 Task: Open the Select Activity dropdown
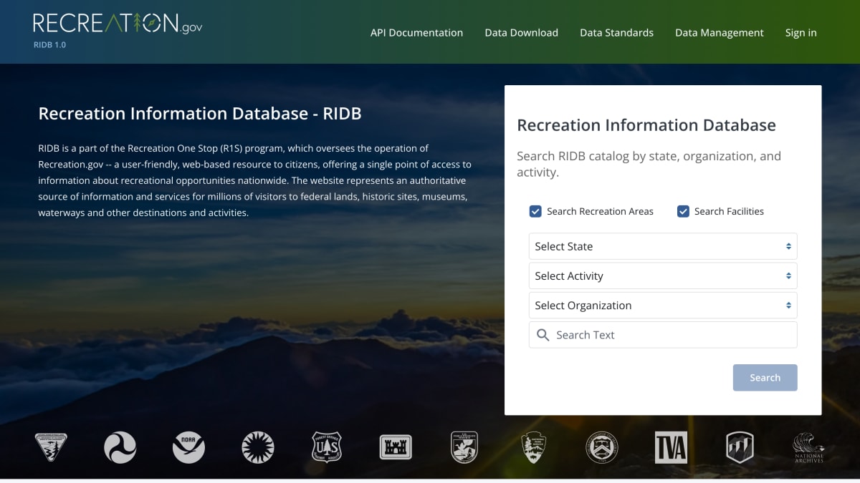click(x=663, y=275)
